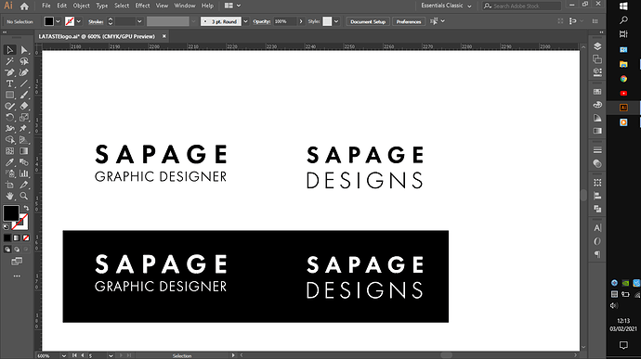Image resolution: width=641 pixels, height=359 pixels.
Task: Pick the Eyedropper tool
Action: pos(9,162)
